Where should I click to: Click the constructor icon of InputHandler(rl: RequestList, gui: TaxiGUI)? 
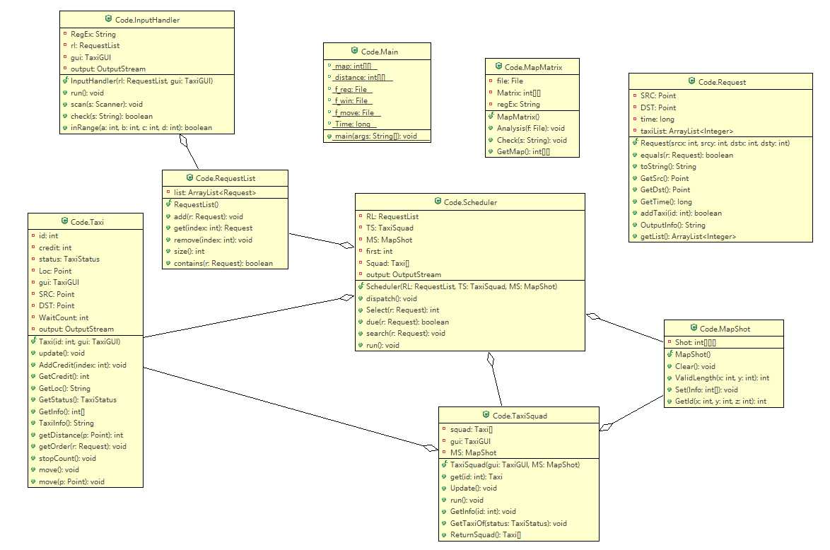[x=66, y=81]
